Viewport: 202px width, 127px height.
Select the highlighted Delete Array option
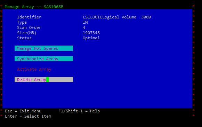point(44,80)
